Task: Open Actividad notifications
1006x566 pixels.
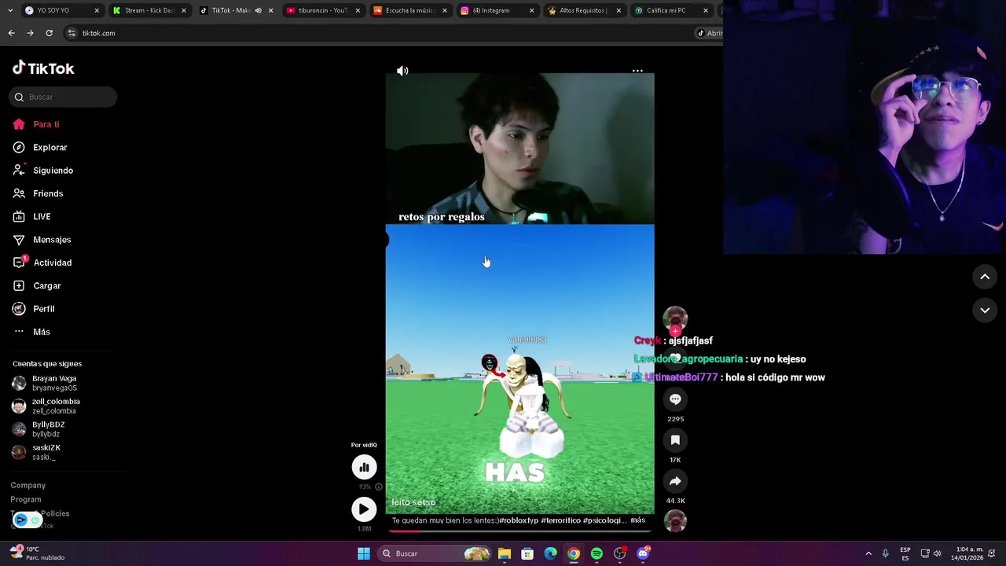Action: coord(42,263)
